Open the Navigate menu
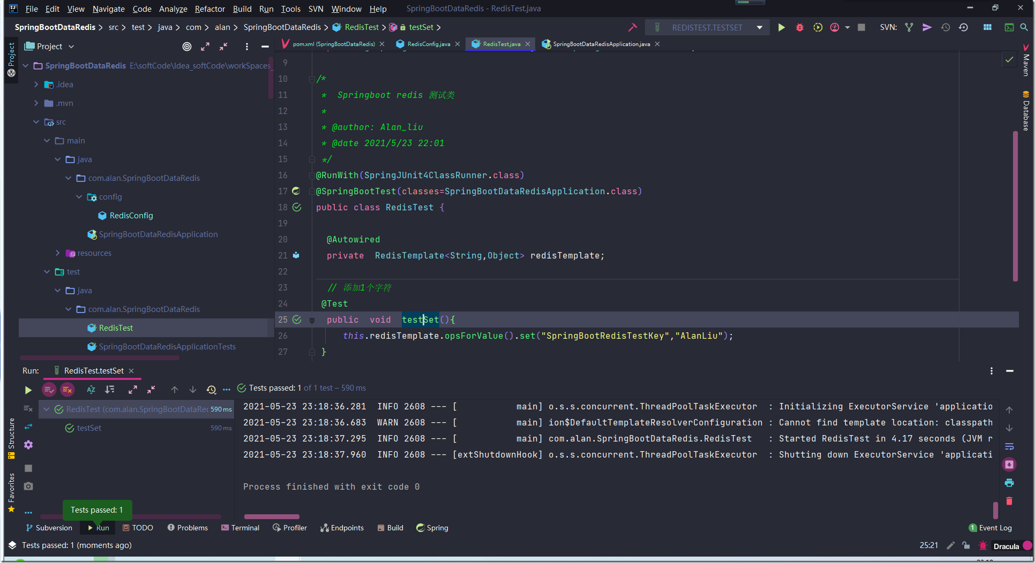The width and height of the screenshot is (1035, 563). coord(108,9)
